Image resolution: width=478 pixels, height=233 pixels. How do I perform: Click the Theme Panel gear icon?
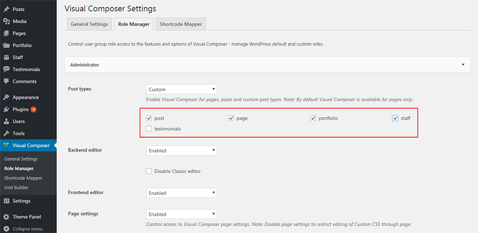pyautogui.click(x=6, y=217)
